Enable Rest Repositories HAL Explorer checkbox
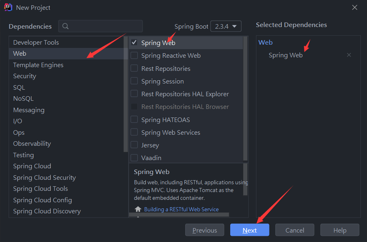 tap(134, 94)
